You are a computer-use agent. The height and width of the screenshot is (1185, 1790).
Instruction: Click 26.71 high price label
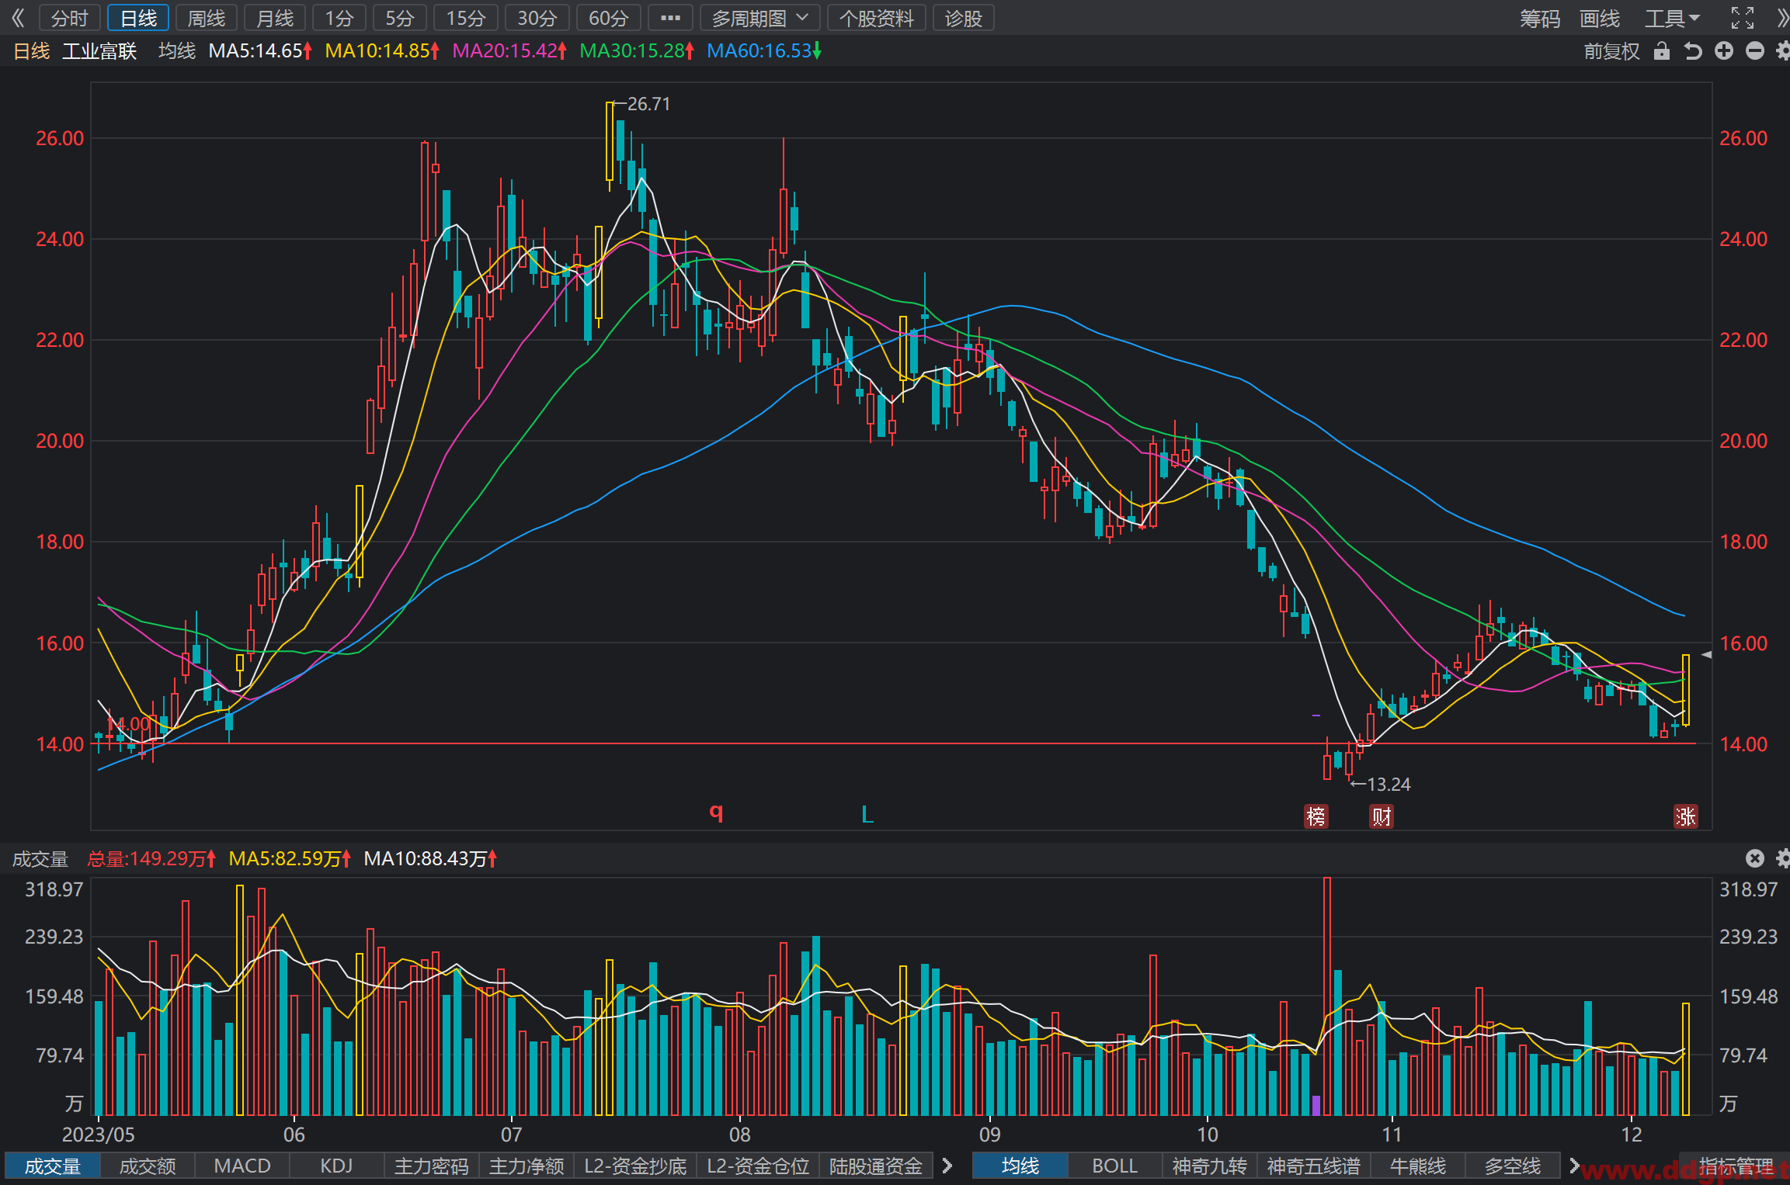tap(648, 104)
